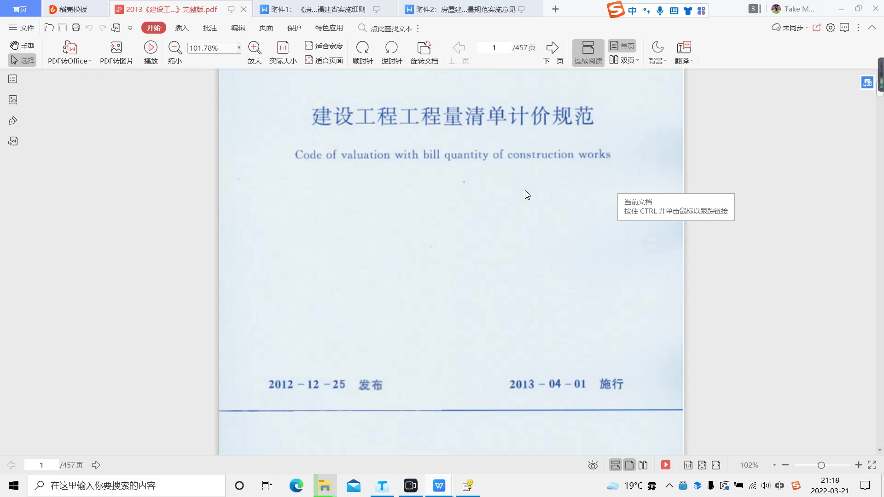This screenshot has height=497, width=884.
Task: Enable 连续阅读 continuous reading mode
Action: point(588,52)
